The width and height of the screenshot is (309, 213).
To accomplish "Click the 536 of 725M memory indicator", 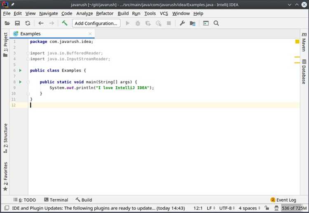I will [294, 208].
